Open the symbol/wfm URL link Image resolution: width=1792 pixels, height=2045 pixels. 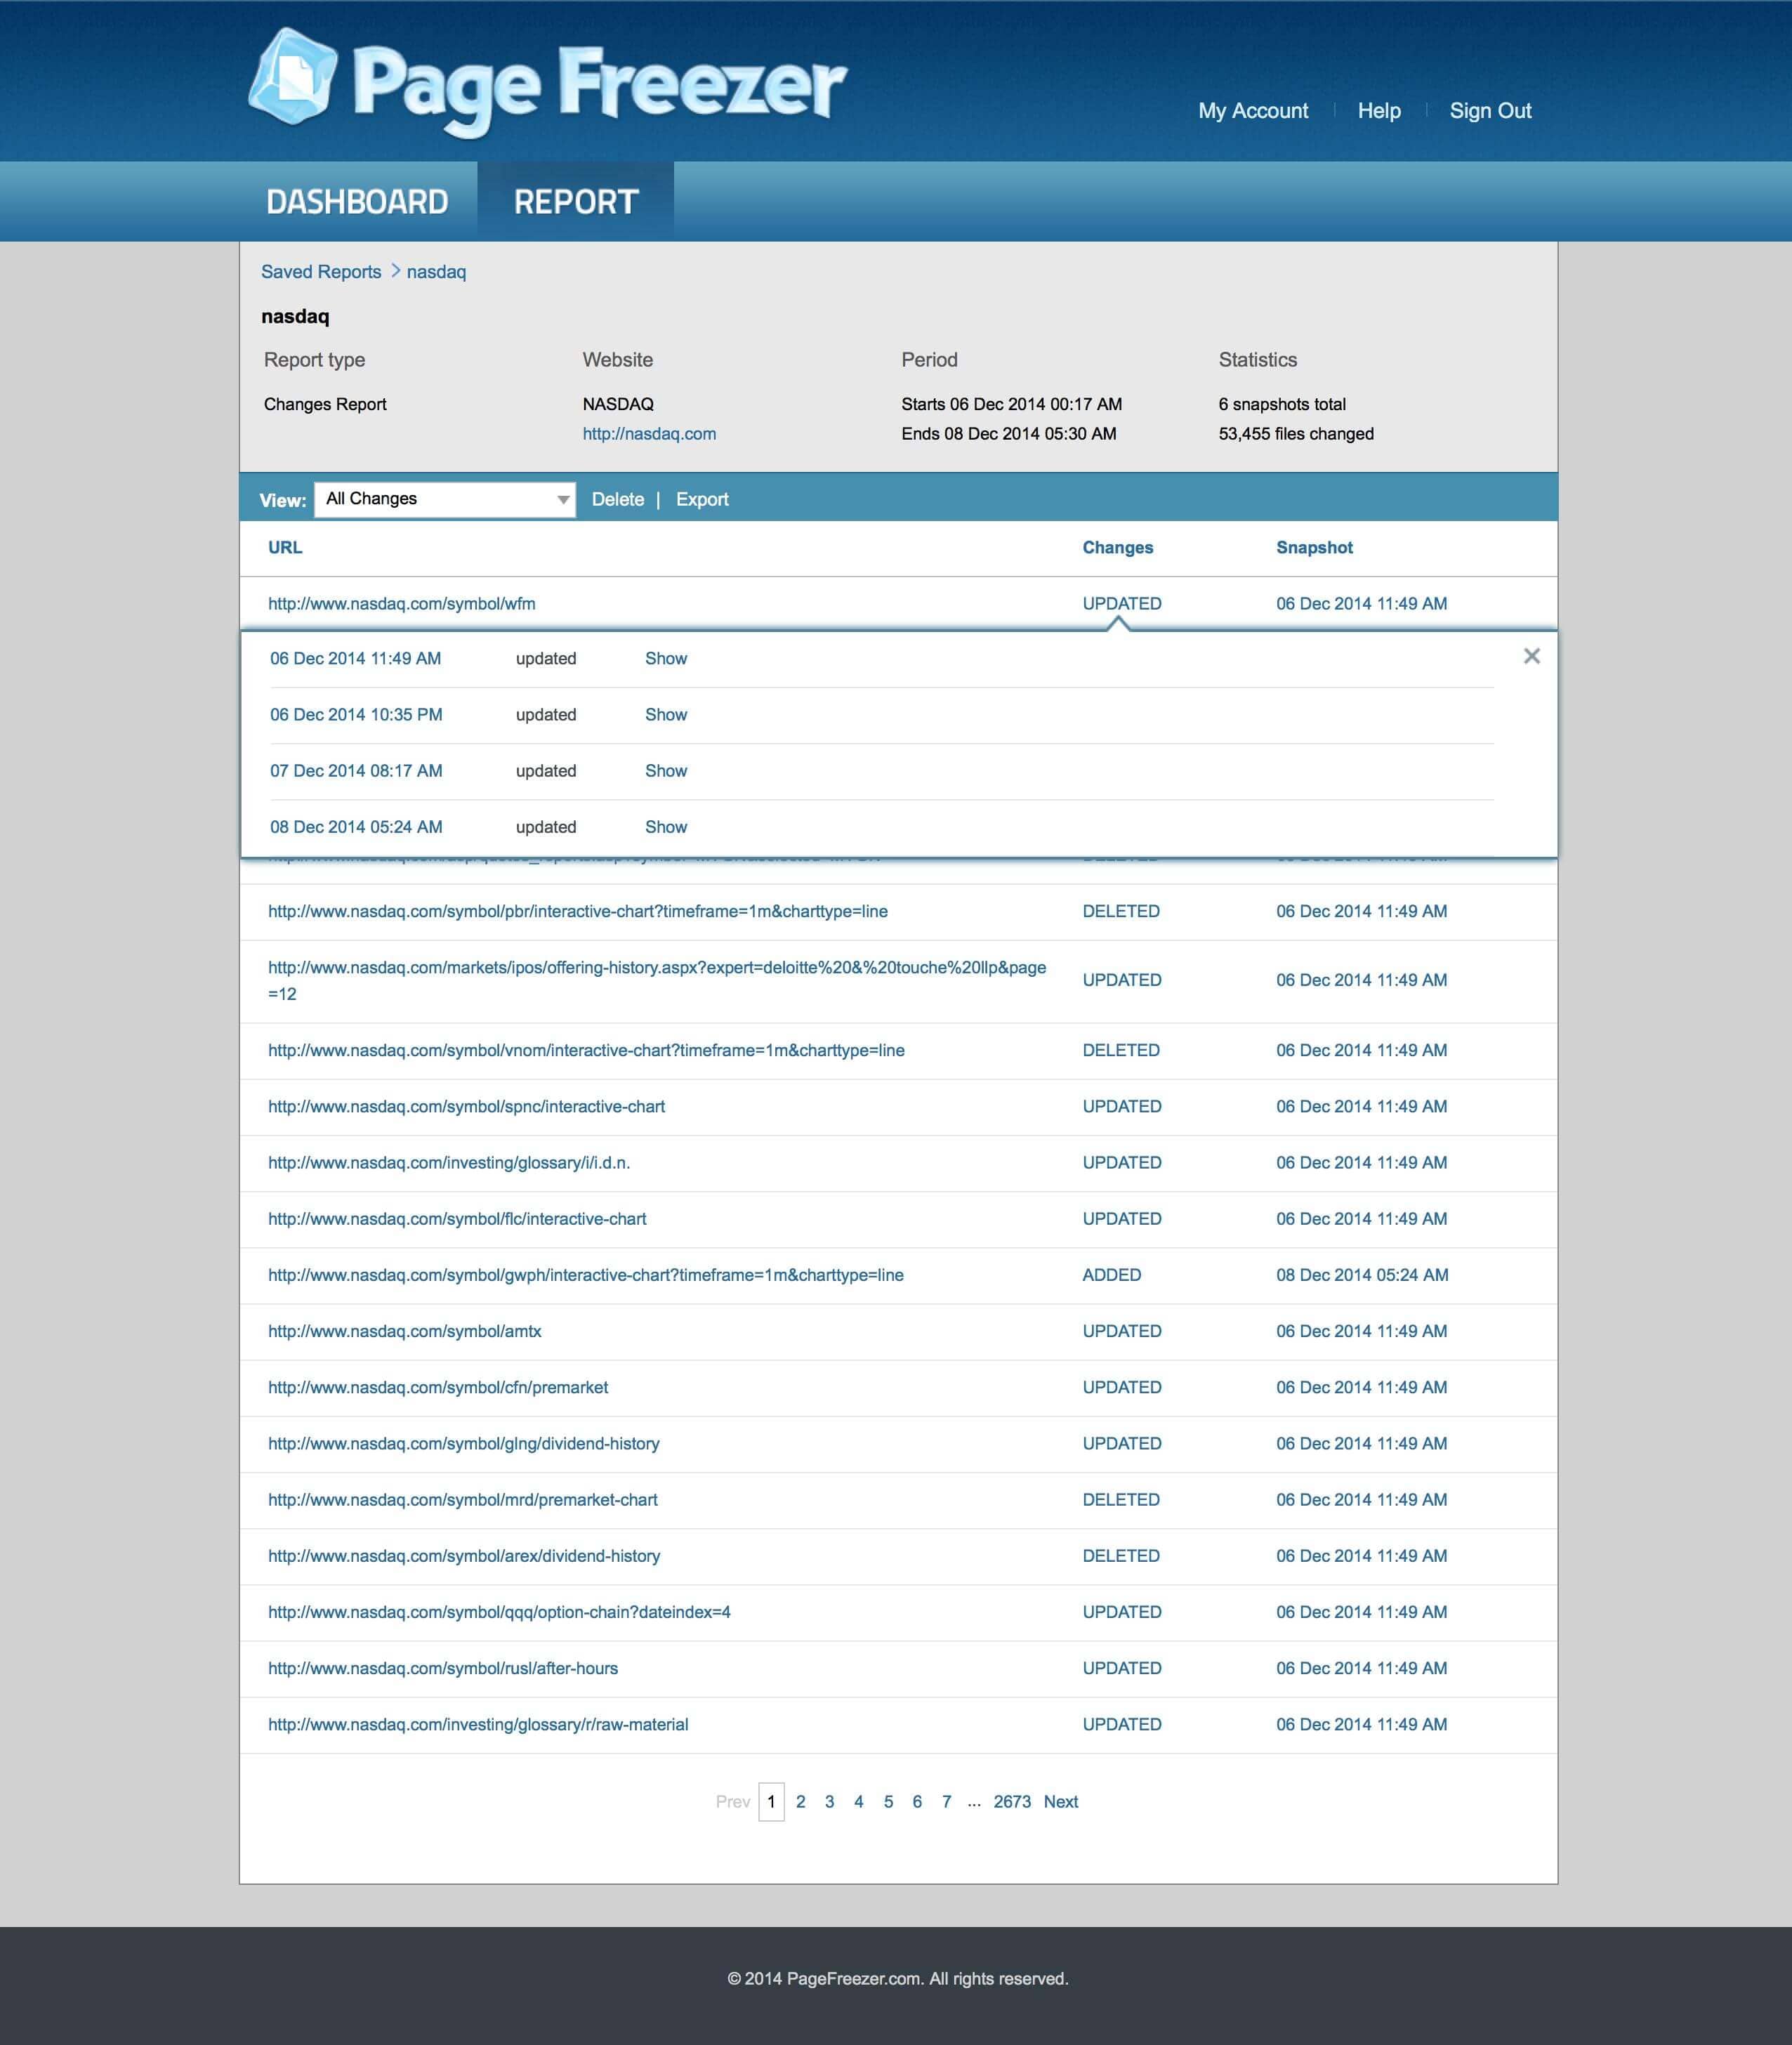point(402,604)
